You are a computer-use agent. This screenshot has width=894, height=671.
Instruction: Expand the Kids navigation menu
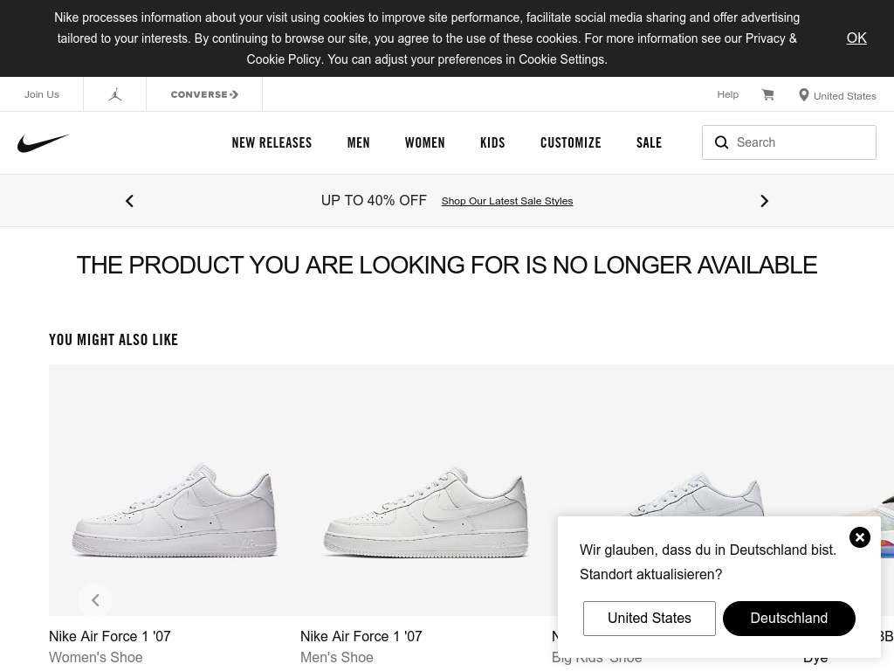pyautogui.click(x=492, y=143)
